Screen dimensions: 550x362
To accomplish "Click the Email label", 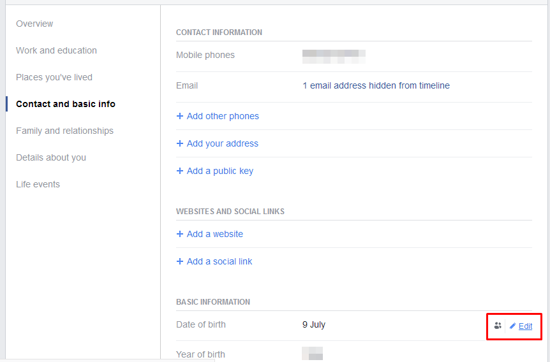I will pos(187,85).
